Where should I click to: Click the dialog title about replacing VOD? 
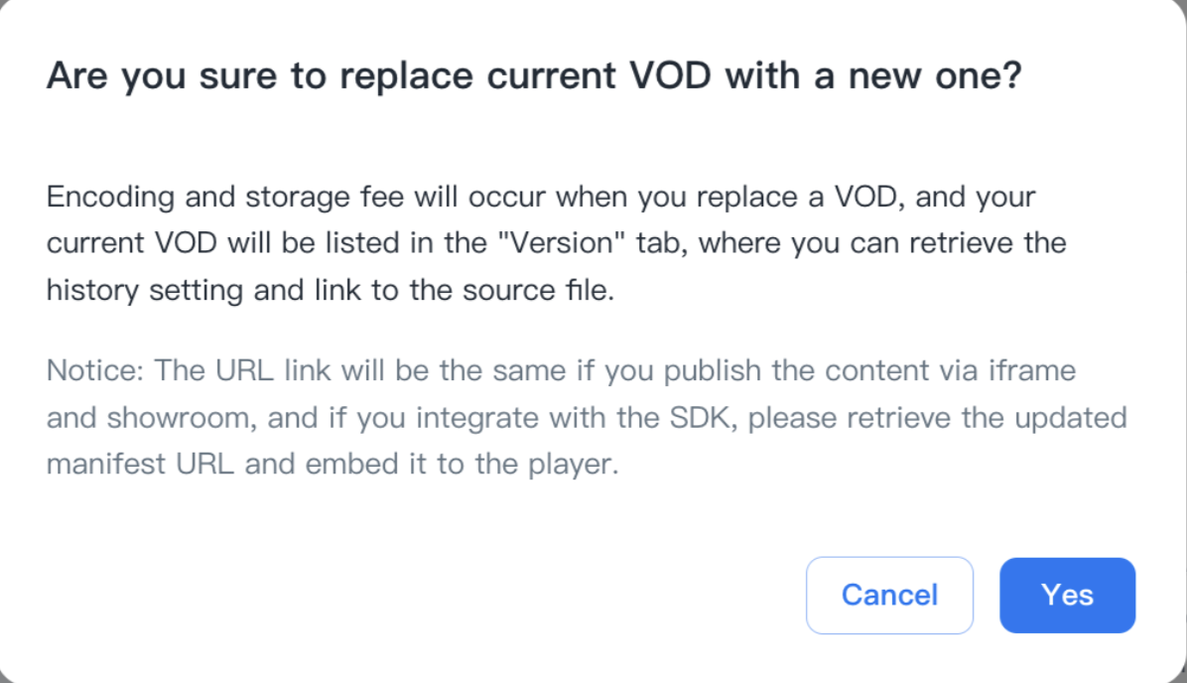click(x=534, y=76)
